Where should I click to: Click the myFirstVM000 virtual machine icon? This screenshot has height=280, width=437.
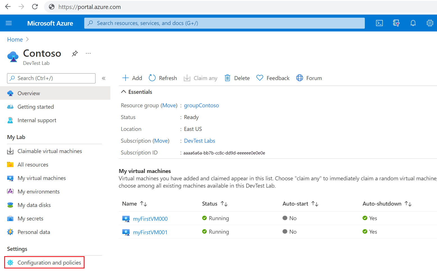pos(126,219)
